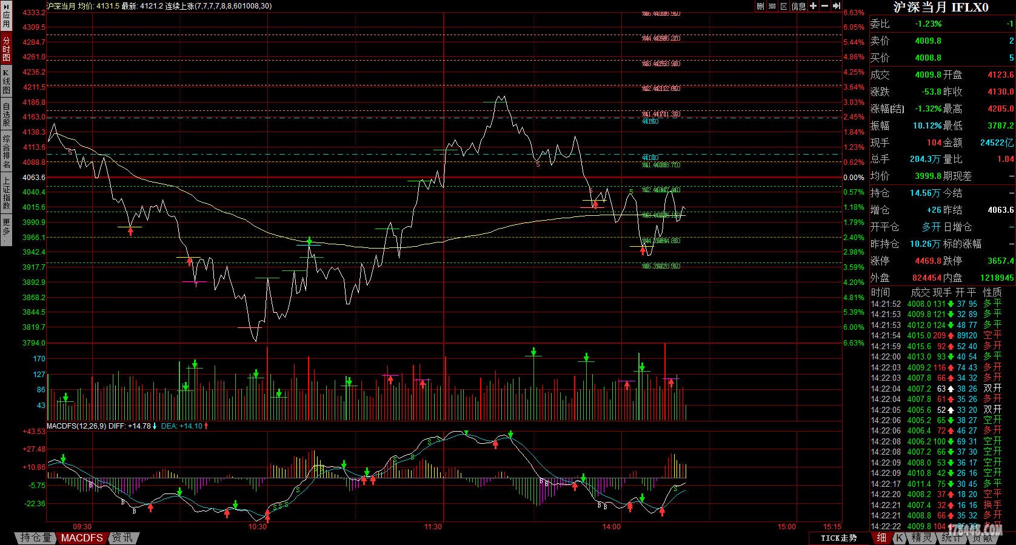Click the 金额 24522亿 value
The width and height of the screenshot is (1016, 545).
click(997, 142)
